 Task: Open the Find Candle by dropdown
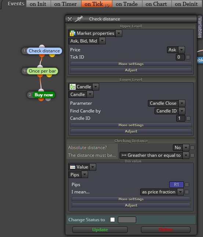point(182,111)
